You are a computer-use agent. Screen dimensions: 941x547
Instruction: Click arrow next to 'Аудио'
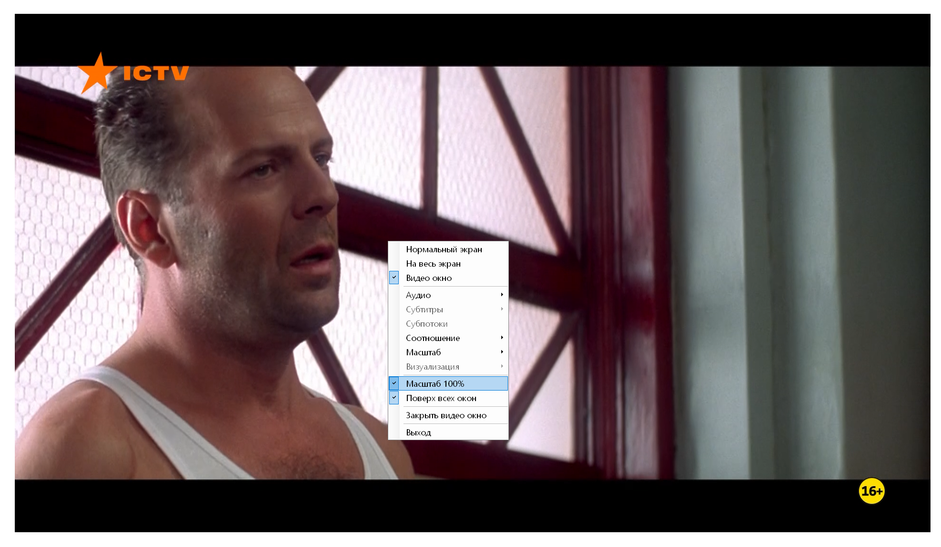[502, 295]
